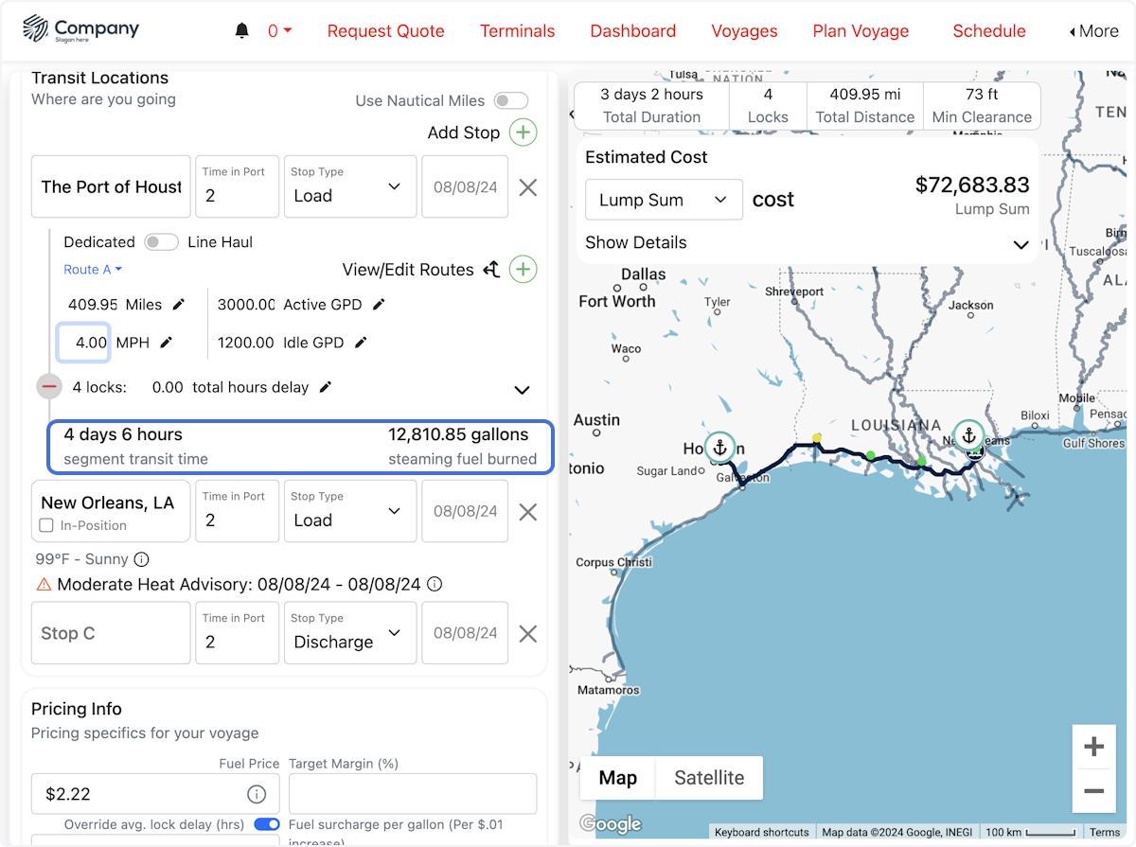The width and height of the screenshot is (1136, 847).
Task: Toggle the Dedicated / Line Haul switch
Action: tap(161, 242)
